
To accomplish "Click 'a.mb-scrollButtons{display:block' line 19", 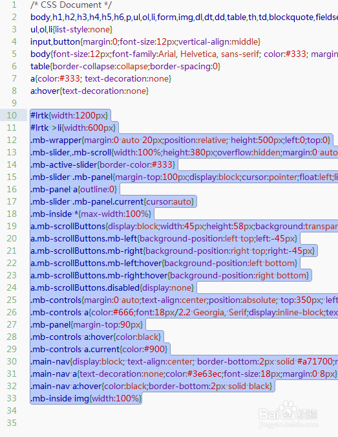I will (184, 226).
